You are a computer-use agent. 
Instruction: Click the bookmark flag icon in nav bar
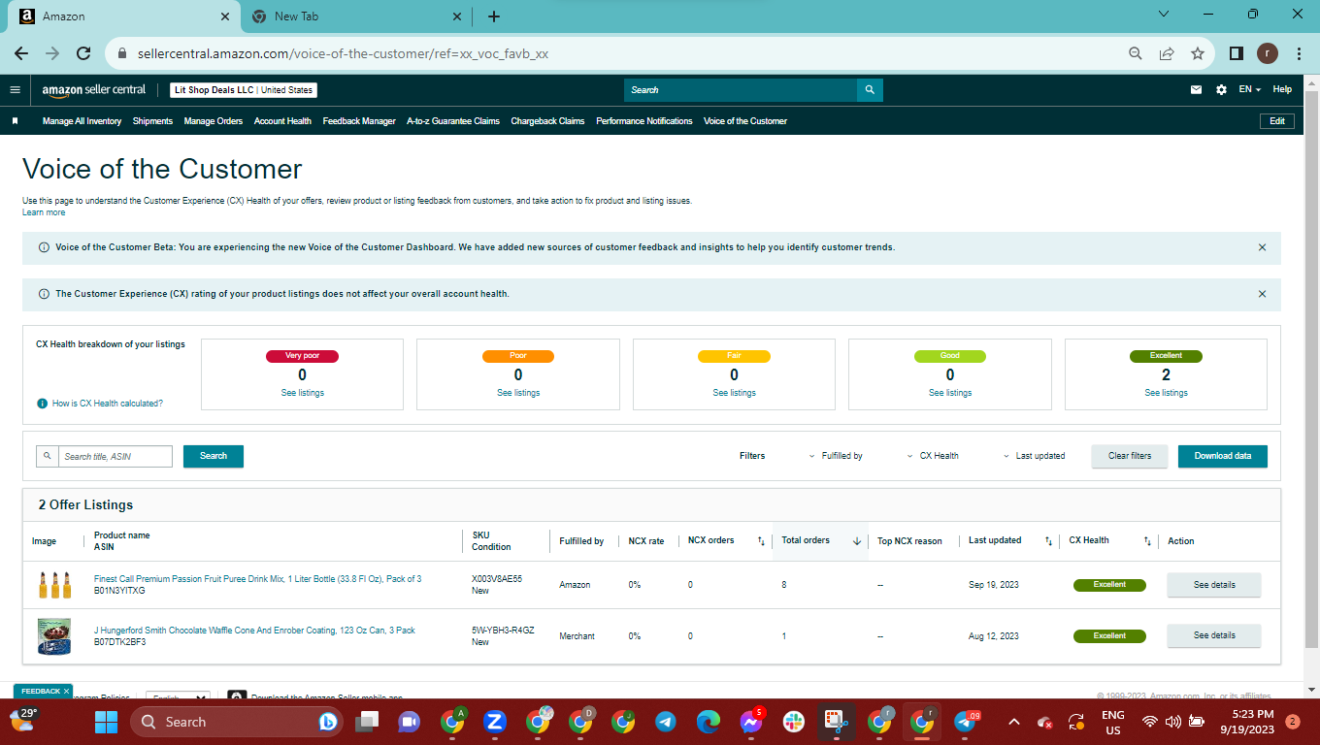pyautogui.click(x=15, y=121)
